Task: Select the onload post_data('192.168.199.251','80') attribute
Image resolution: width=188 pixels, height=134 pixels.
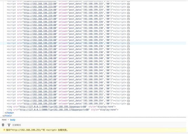Action: (86, 91)
